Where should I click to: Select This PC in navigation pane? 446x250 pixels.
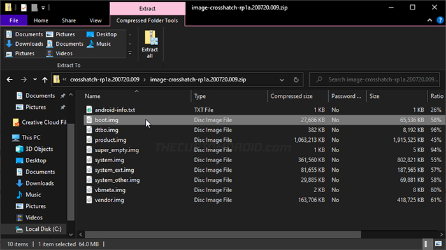(27, 137)
